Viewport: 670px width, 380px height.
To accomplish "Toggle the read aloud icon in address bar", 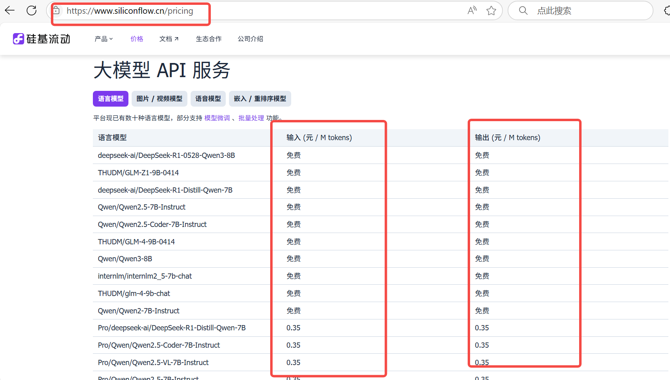I will click(x=472, y=10).
